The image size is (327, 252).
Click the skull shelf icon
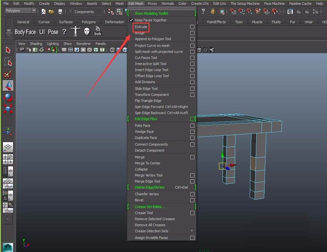87,31
